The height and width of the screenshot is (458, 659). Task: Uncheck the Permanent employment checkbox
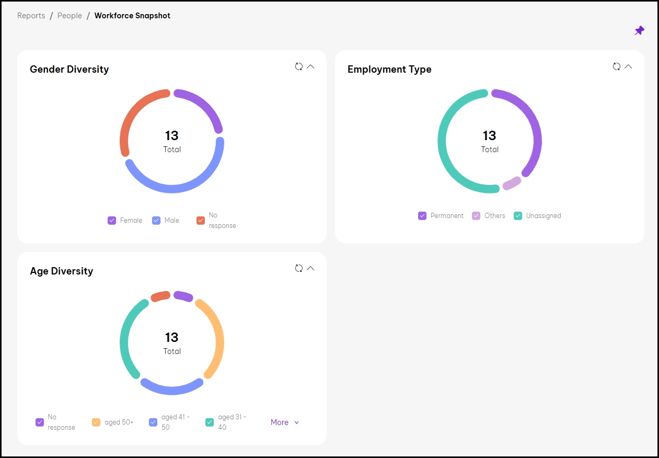pos(422,215)
